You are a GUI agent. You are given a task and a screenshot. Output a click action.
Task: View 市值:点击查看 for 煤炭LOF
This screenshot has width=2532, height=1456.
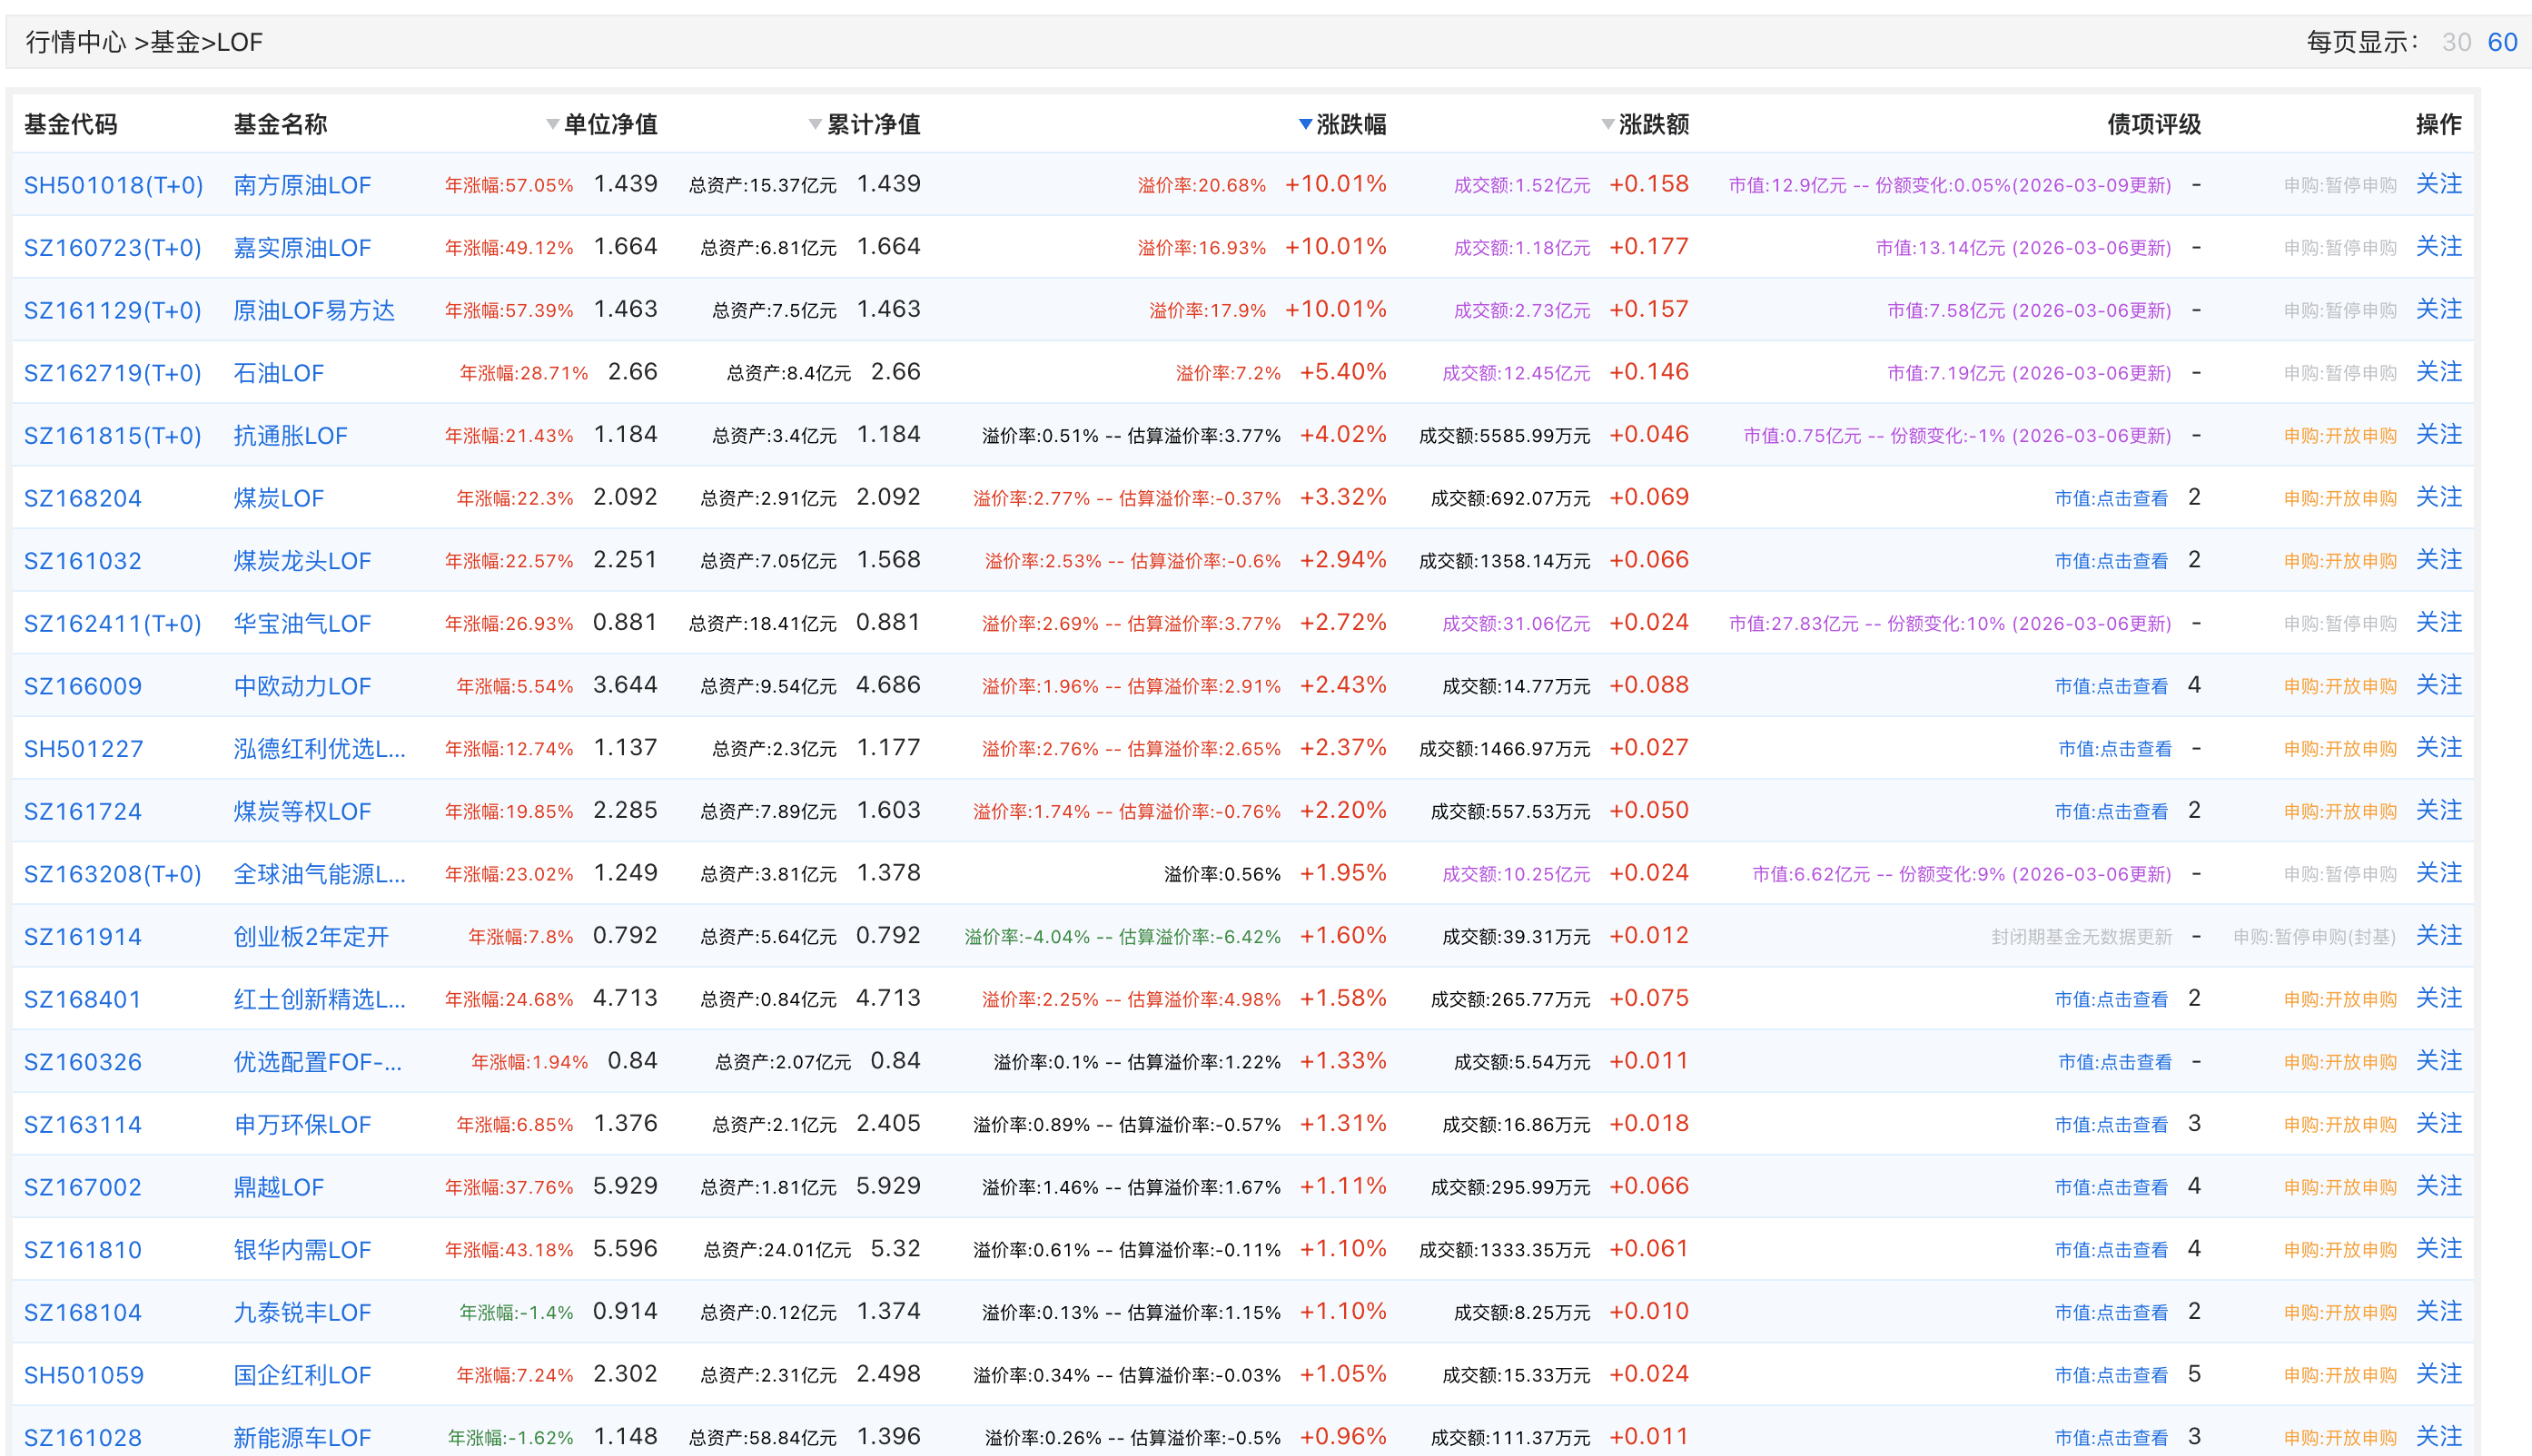coord(2111,498)
